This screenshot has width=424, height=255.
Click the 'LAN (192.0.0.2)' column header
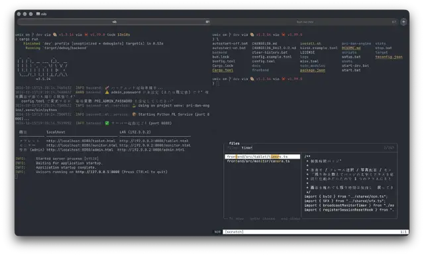pyautogui.click(x=135, y=132)
